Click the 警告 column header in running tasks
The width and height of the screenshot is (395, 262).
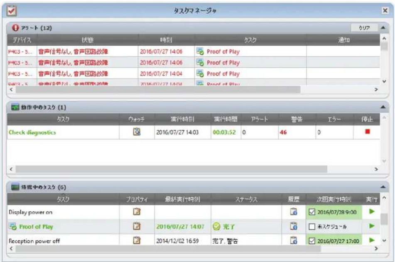pyautogui.click(x=297, y=119)
